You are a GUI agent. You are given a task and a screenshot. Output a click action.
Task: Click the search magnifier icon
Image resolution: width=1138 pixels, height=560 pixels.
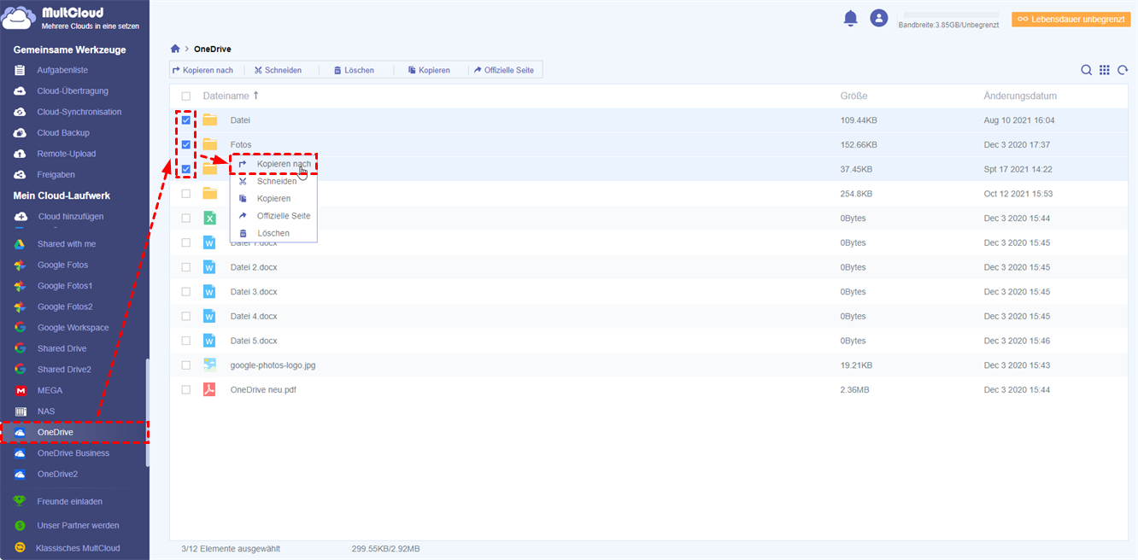pyautogui.click(x=1086, y=70)
